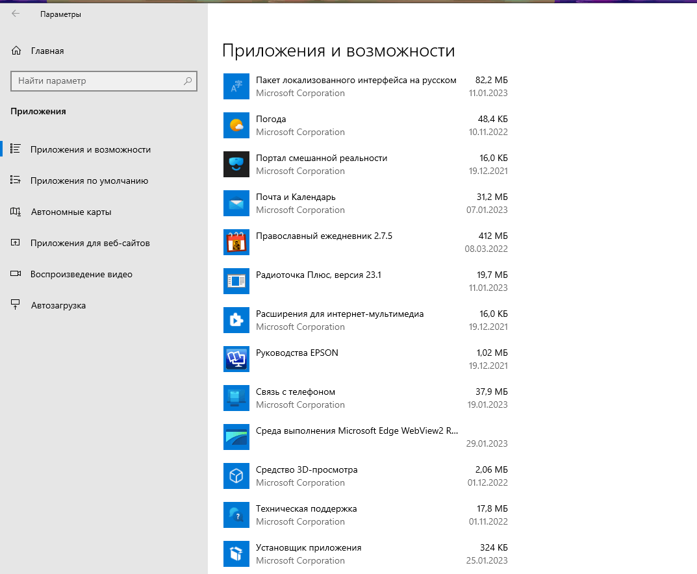Select the Портал смешанной реальности icon
The width and height of the screenshot is (697, 574).
236,164
